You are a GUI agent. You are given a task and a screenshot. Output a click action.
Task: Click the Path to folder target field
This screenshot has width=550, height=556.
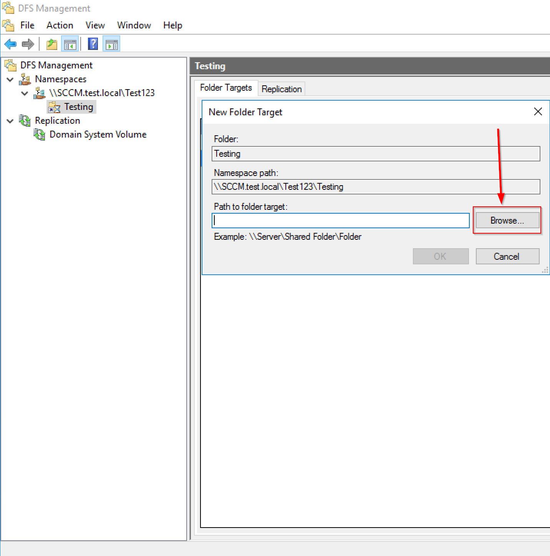pyautogui.click(x=340, y=221)
